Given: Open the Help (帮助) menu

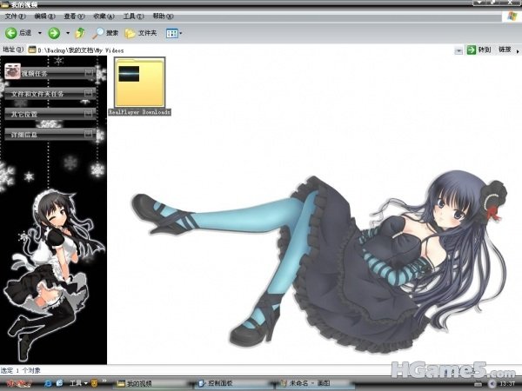Looking at the screenshot, I should click(164, 16).
